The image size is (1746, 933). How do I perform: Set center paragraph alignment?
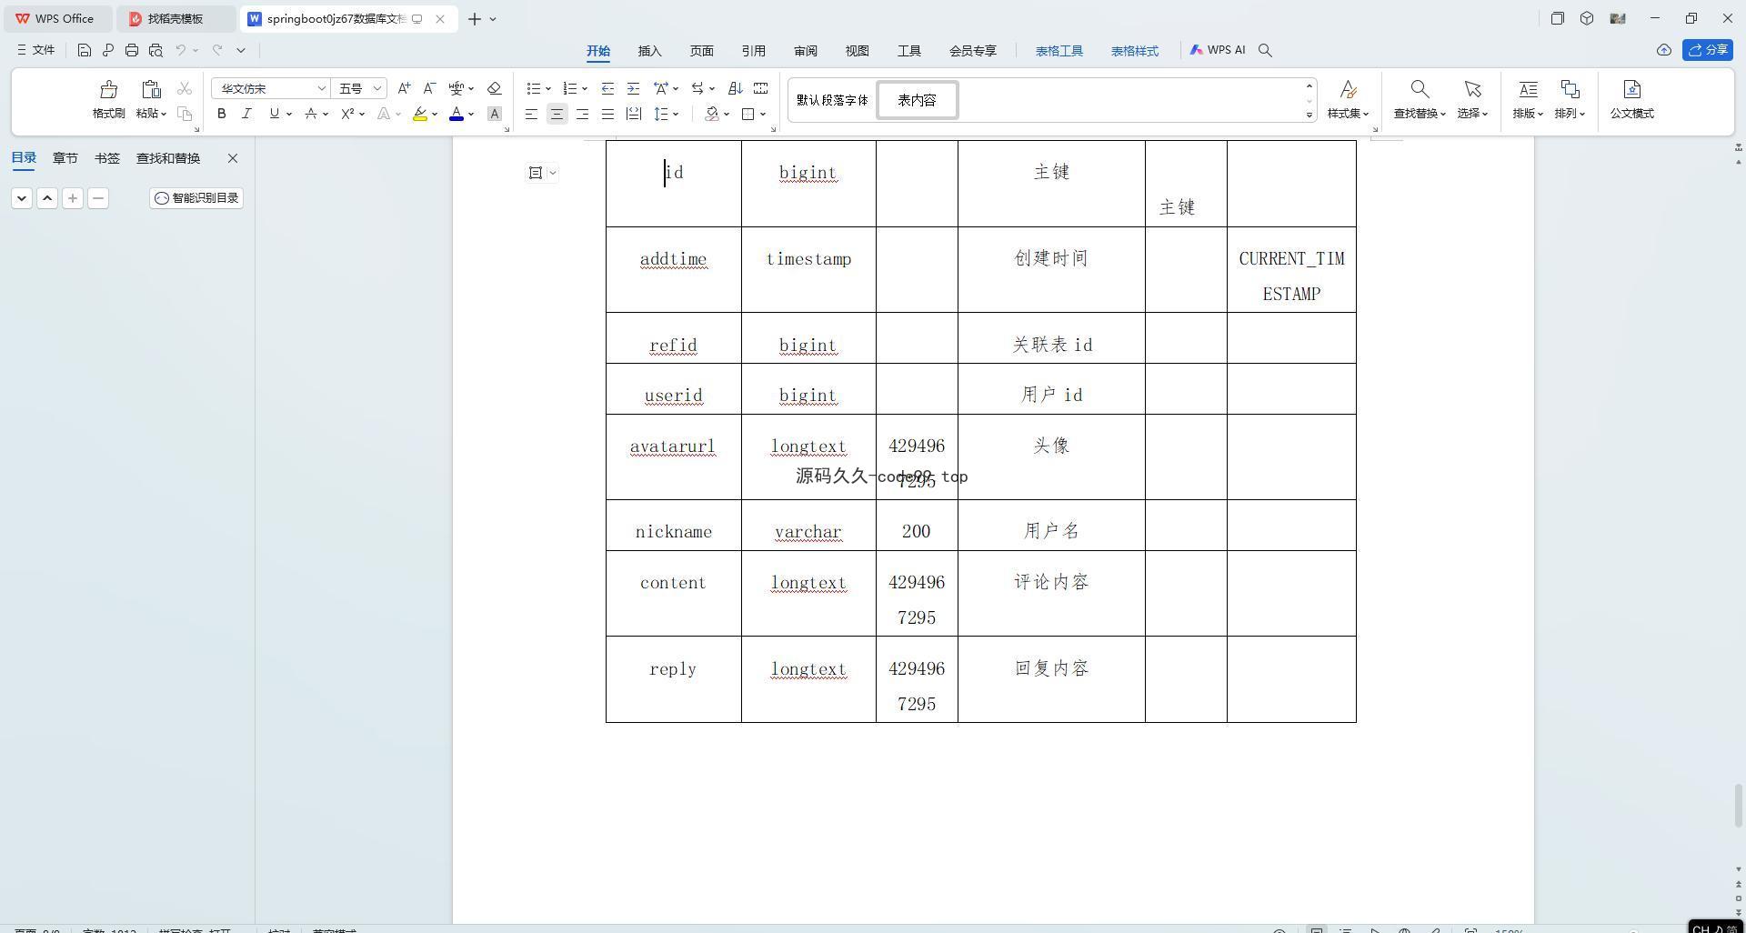pos(557,114)
